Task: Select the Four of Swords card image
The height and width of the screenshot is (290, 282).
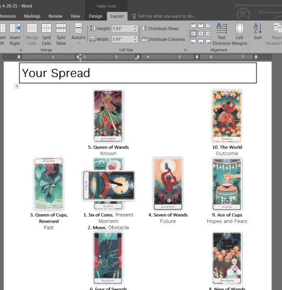Action: tap(108, 258)
